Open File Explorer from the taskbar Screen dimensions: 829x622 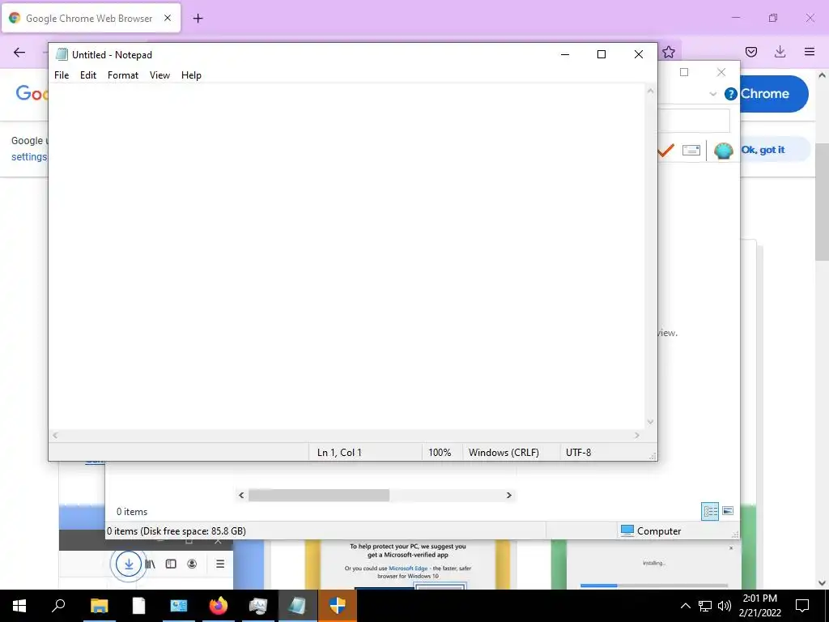point(99,606)
